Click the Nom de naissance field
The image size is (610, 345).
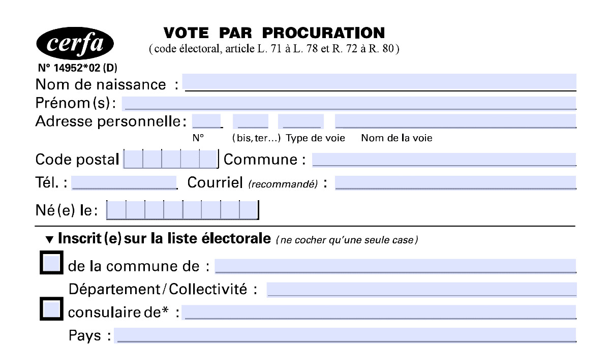click(379, 82)
